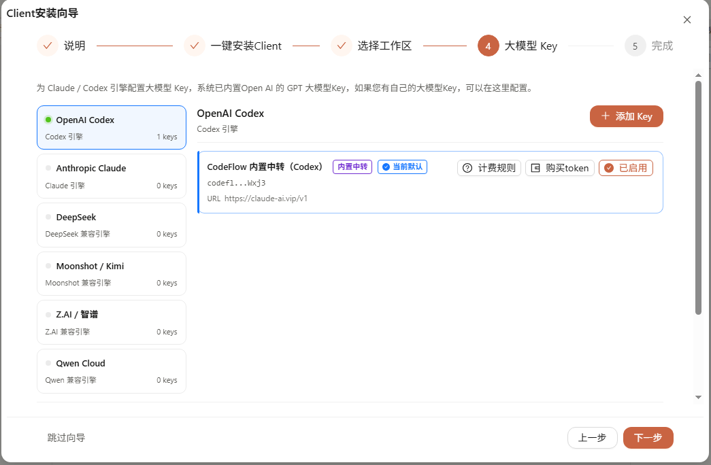Click the badge check icon in 当前默认
The width and height of the screenshot is (711, 465).
[386, 167]
